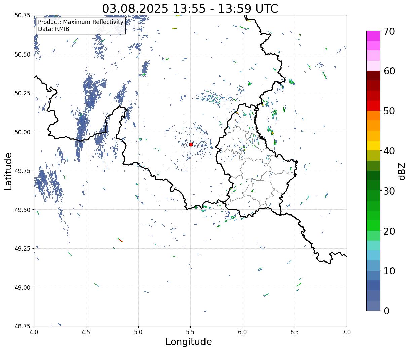Click the plot title showing 03.08.2025 time range

click(x=190, y=8)
